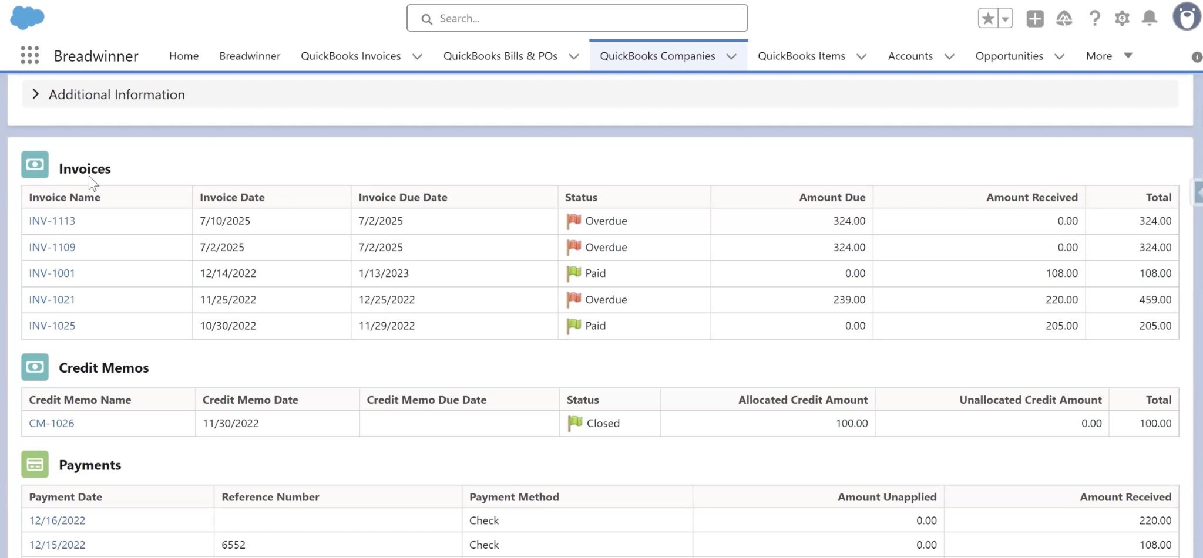The height and width of the screenshot is (558, 1203).
Task: Open Global Actions plus icon
Action: coord(1034,18)
